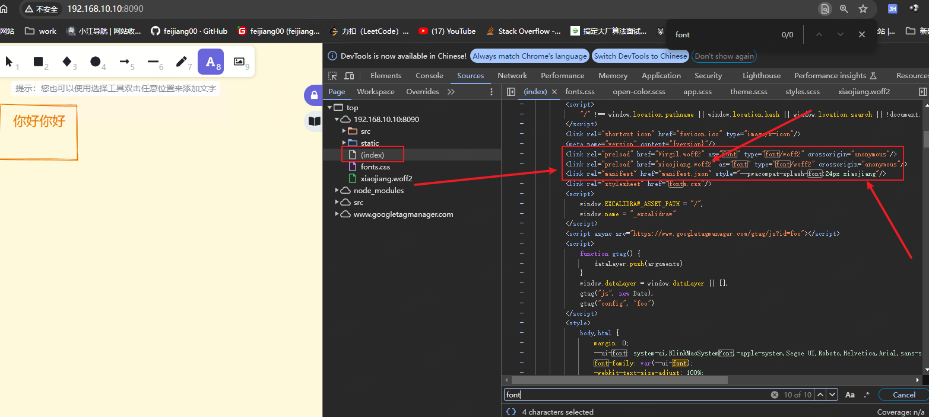Switch to Overrides tab in Sources sidebar
The image size is (929, 417).
pyautogui.click(x=423, y=92)
